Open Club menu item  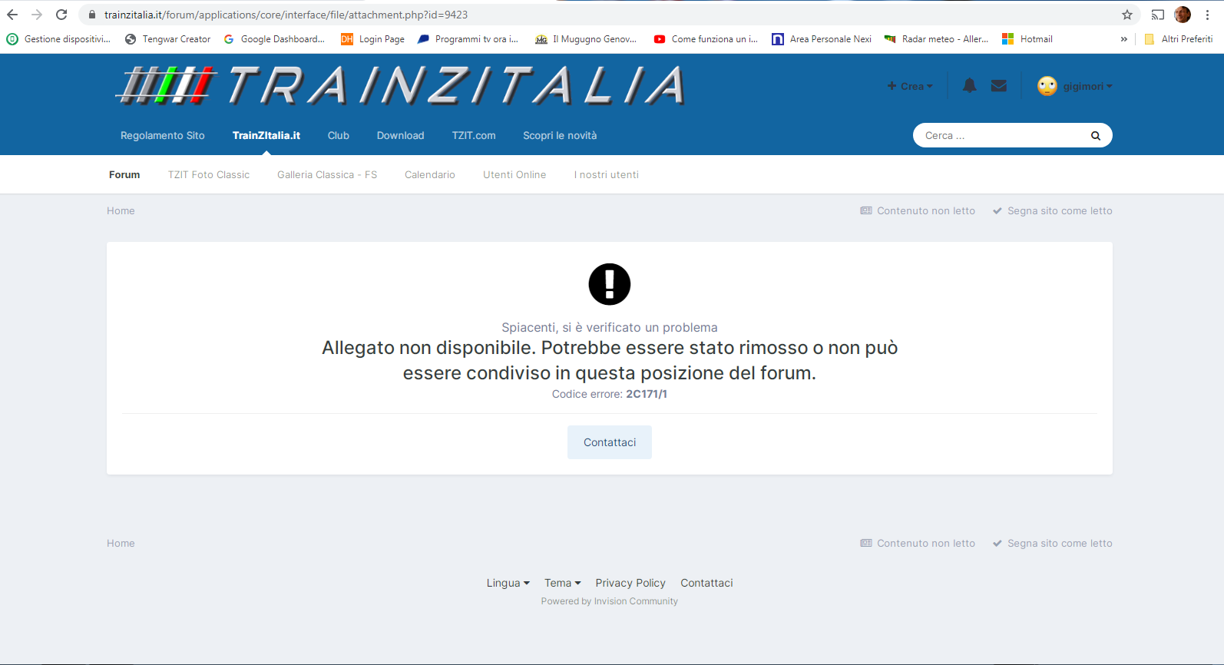pyautogui.click(x=339, y=135)
